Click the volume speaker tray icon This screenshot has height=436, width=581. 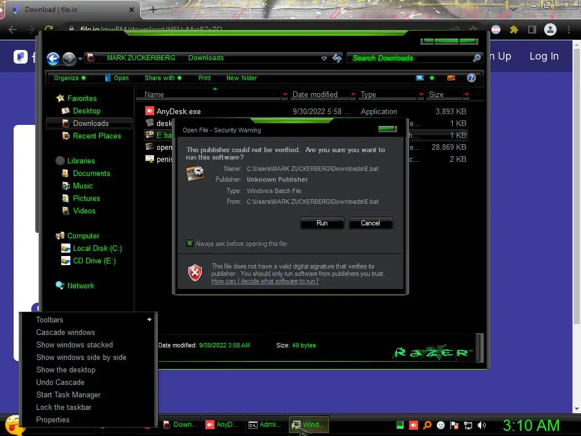pos(482,425)
